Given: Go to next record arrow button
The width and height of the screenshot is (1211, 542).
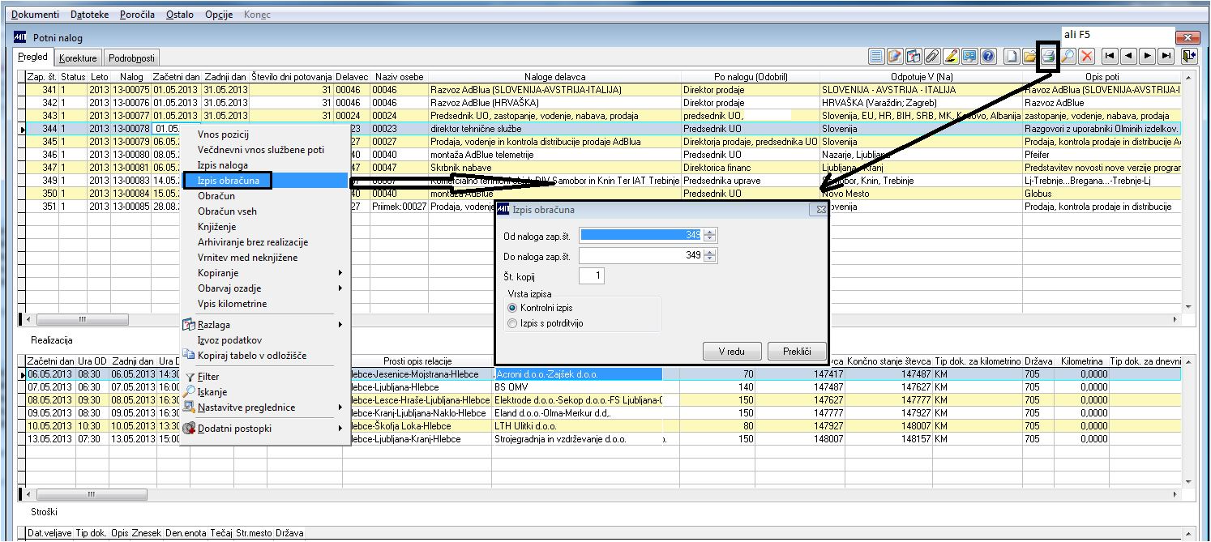Looking at the screenshot, I should (1147, 57).
